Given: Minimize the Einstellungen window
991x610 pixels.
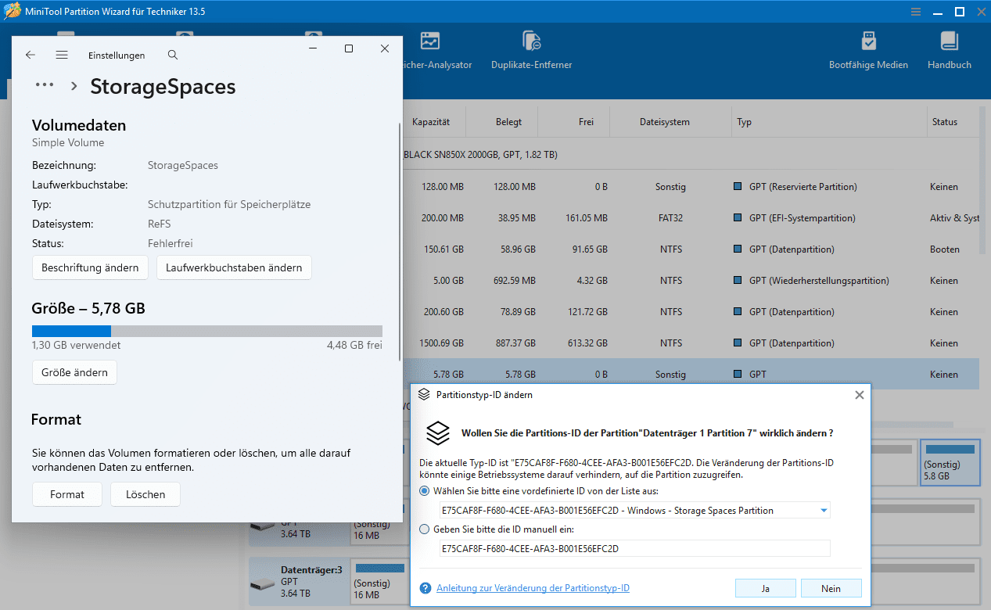Looking at the screenshot, I should point(313,48).
